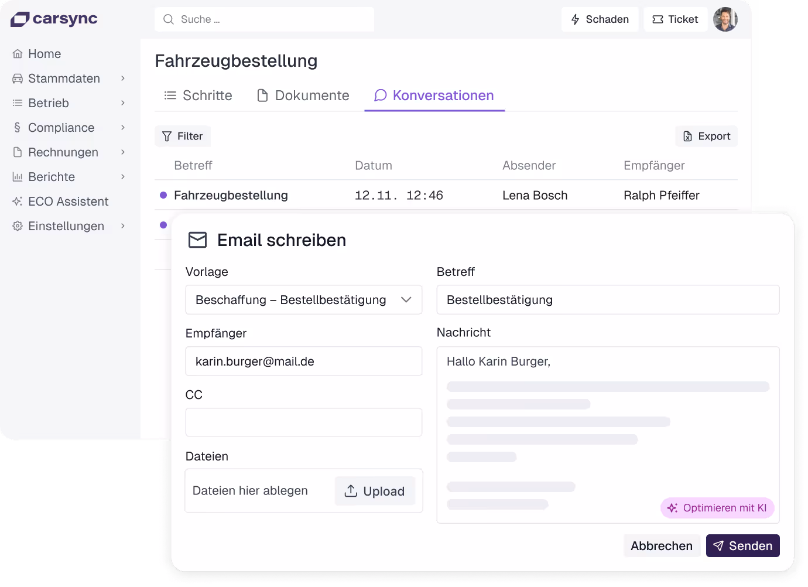Click the Home house icon
Screen dimensions: 808x587
click(18, 54)
